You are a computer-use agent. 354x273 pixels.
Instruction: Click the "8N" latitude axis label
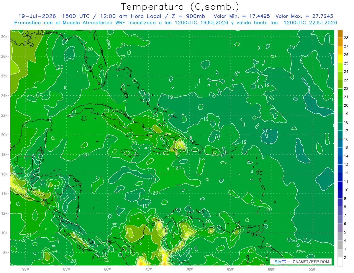pyautogui.click(x=6, y=252)
